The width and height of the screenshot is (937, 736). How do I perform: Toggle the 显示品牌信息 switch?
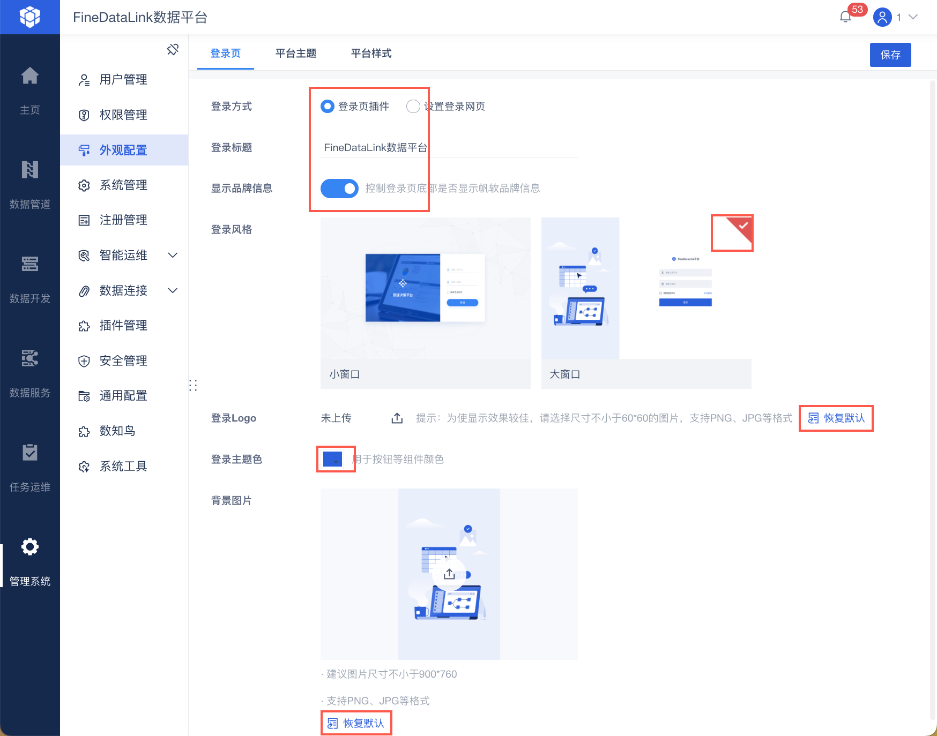tap(339, 189)
